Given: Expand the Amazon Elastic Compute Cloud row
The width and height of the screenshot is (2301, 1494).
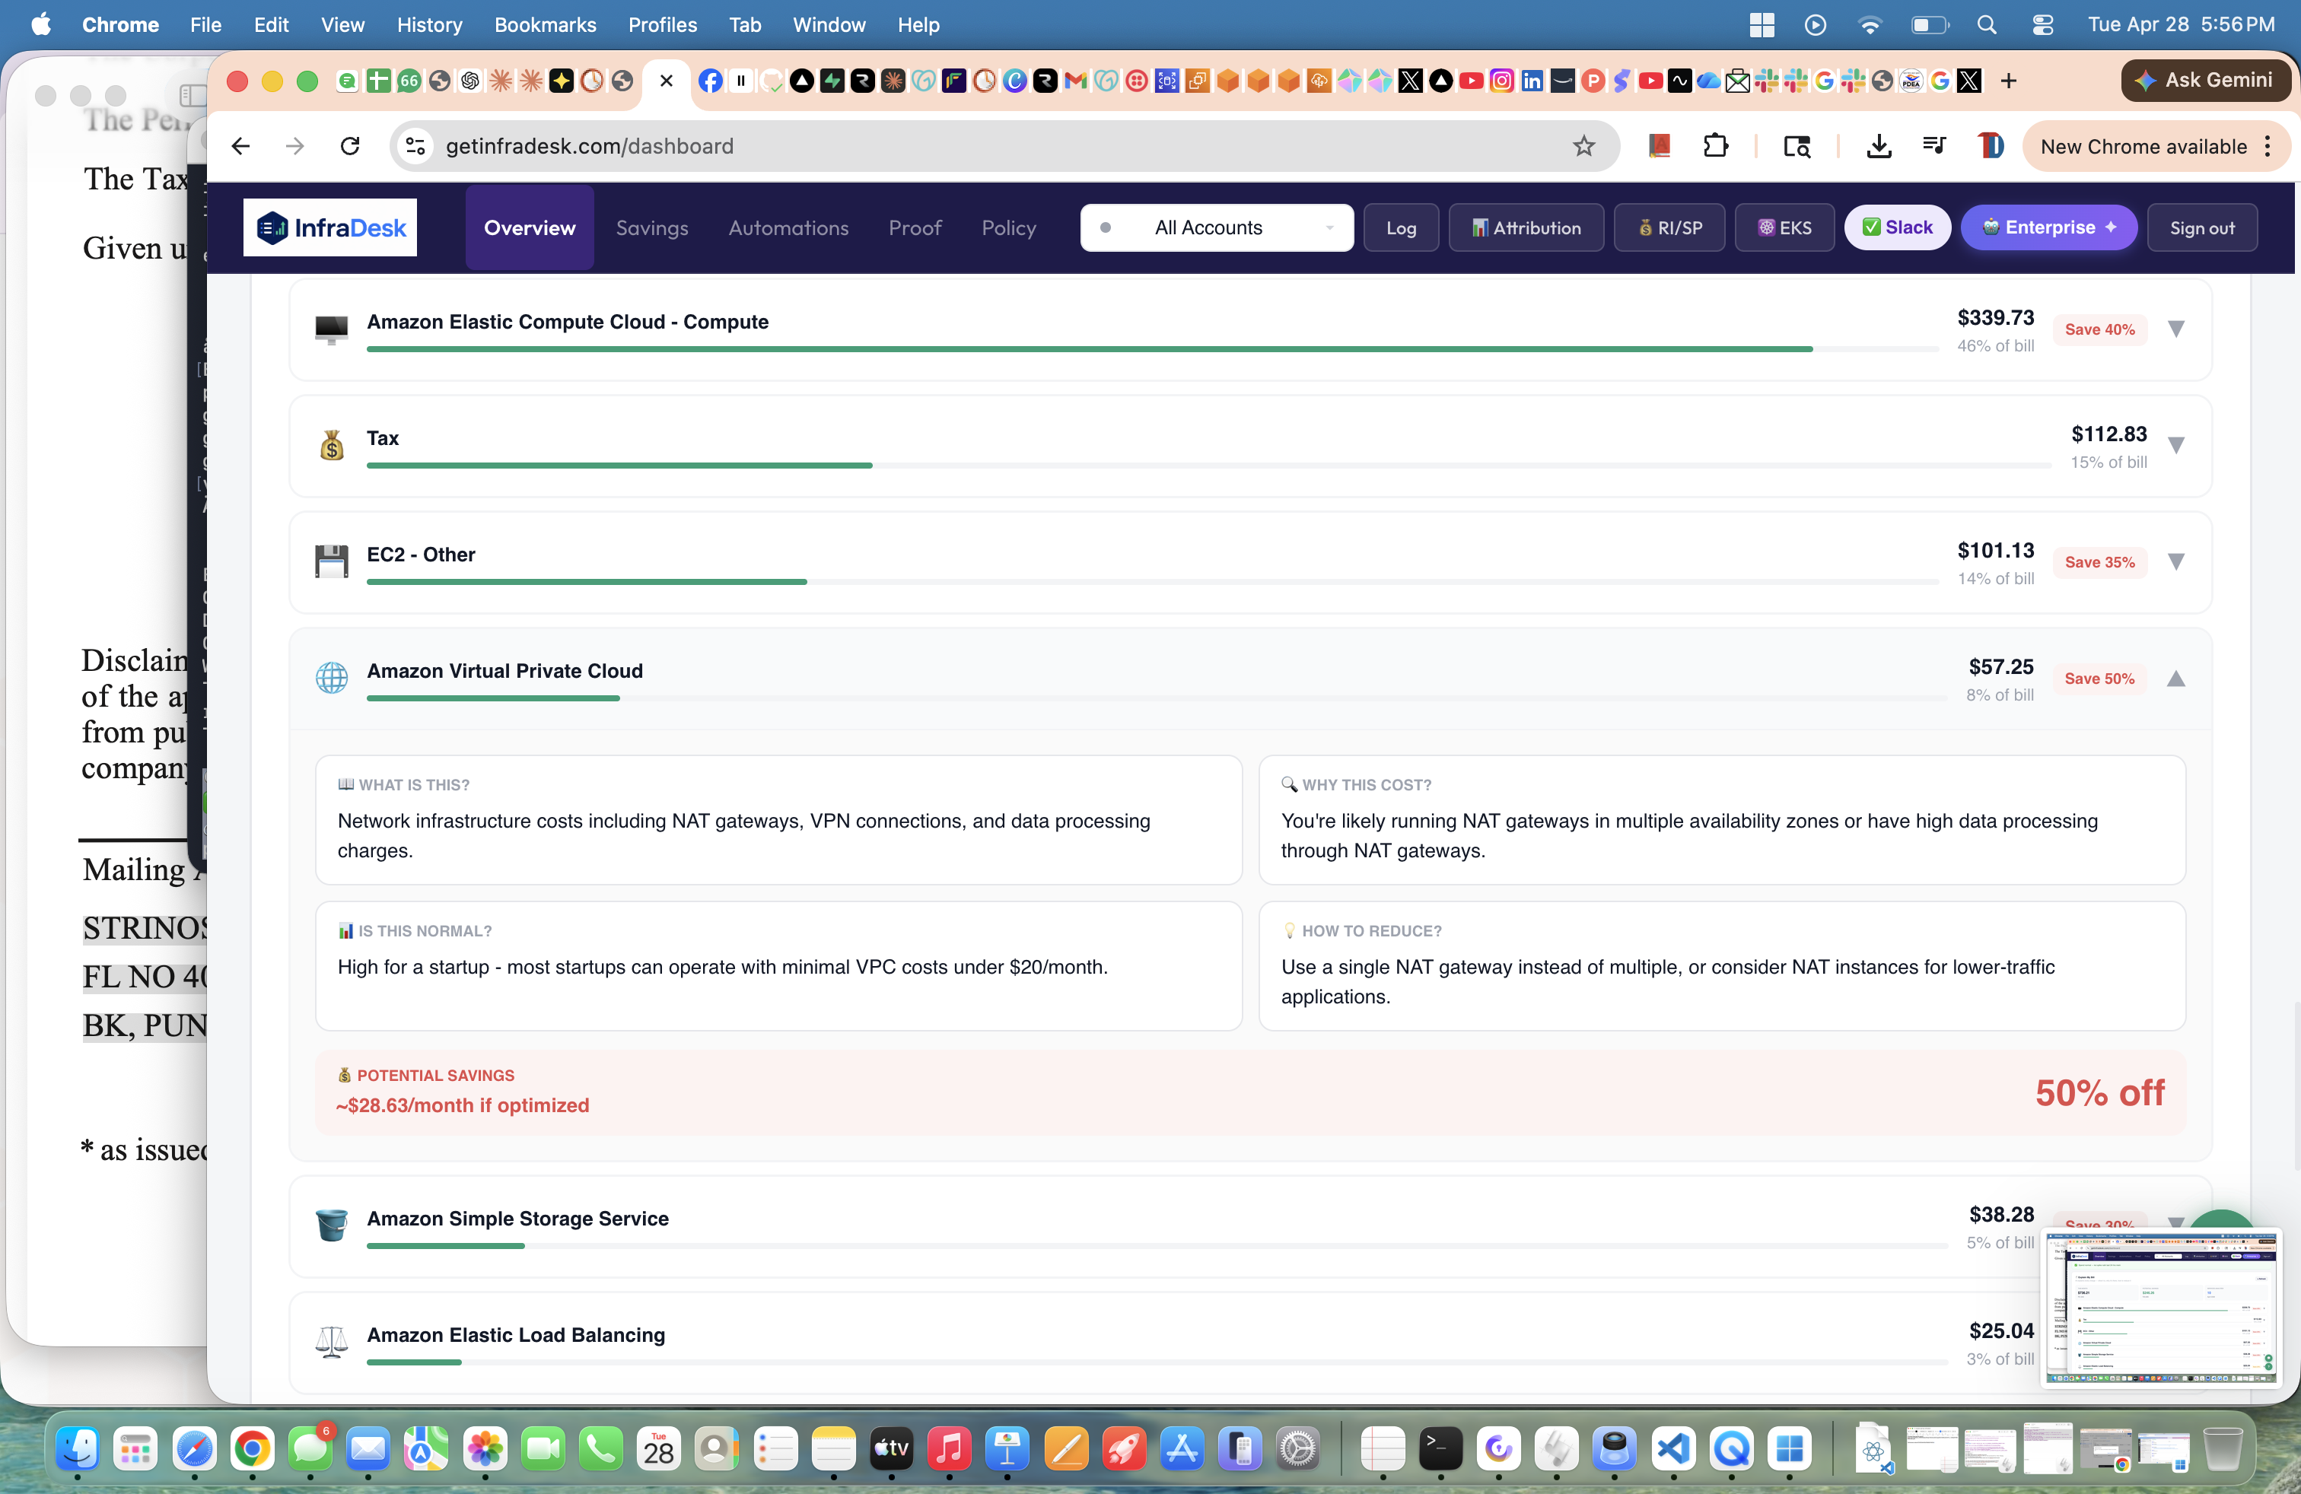Looking at the screenshot, I should pyautogui.click(x=2175, y=329).
